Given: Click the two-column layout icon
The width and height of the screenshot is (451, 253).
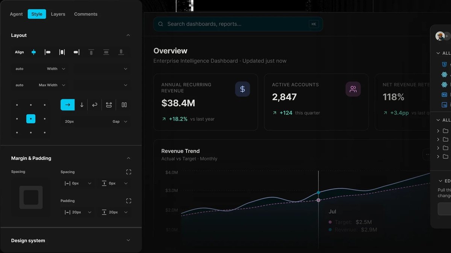Looking at the screenshot, I should (x=124, y=105).
